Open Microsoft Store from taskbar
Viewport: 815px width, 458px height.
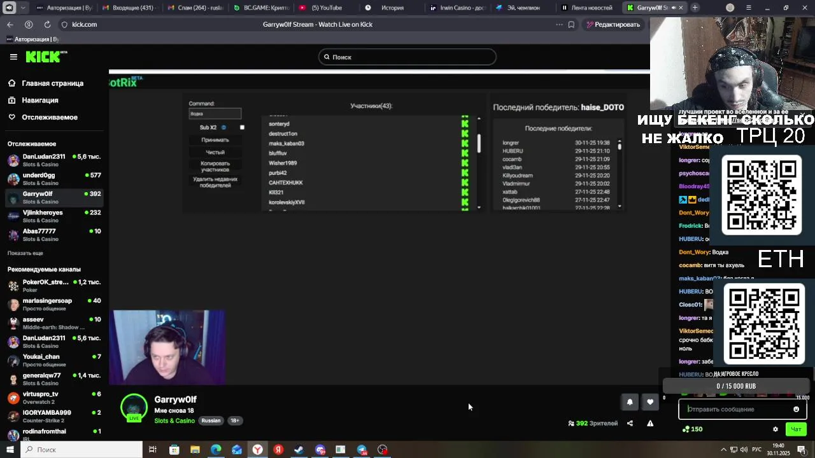[x=174, y=450]
